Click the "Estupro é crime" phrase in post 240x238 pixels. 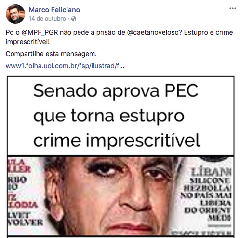tap(208, 32)
